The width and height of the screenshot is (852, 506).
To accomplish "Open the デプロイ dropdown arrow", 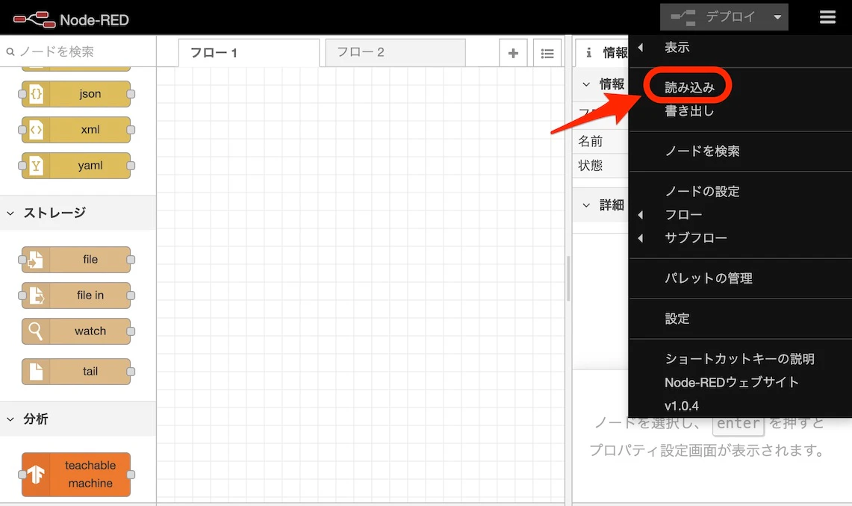I will (777, 17).
